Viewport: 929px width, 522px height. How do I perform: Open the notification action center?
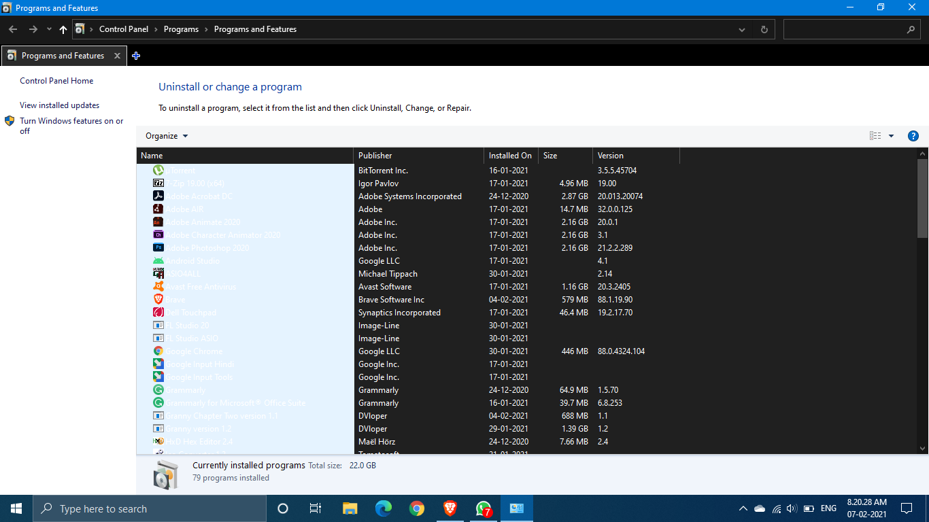tap(906, 508)
